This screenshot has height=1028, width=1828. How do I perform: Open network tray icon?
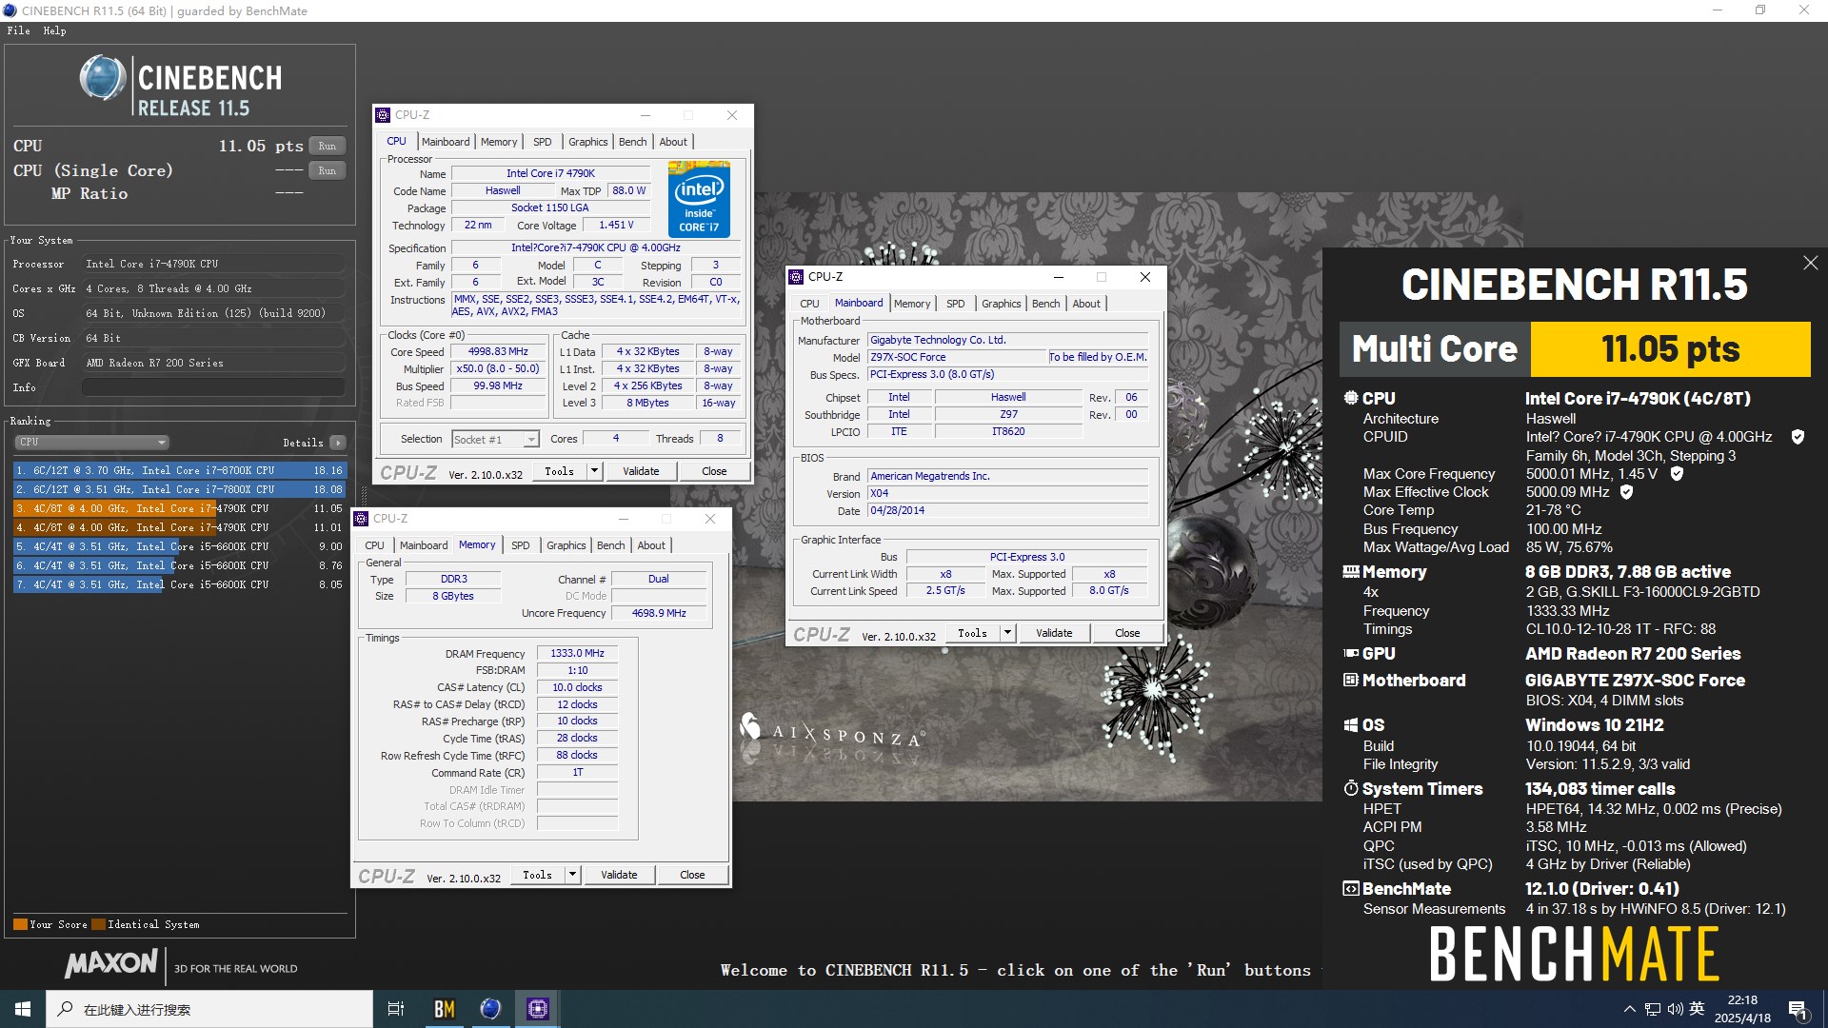tap(1652, 1009)
